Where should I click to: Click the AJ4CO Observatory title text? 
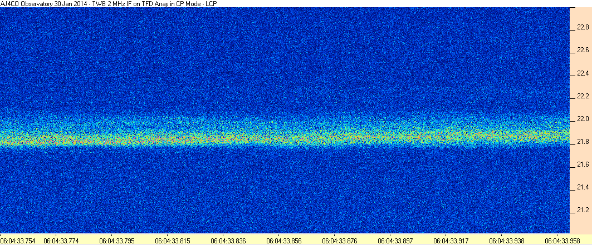[x=109, y=3]
